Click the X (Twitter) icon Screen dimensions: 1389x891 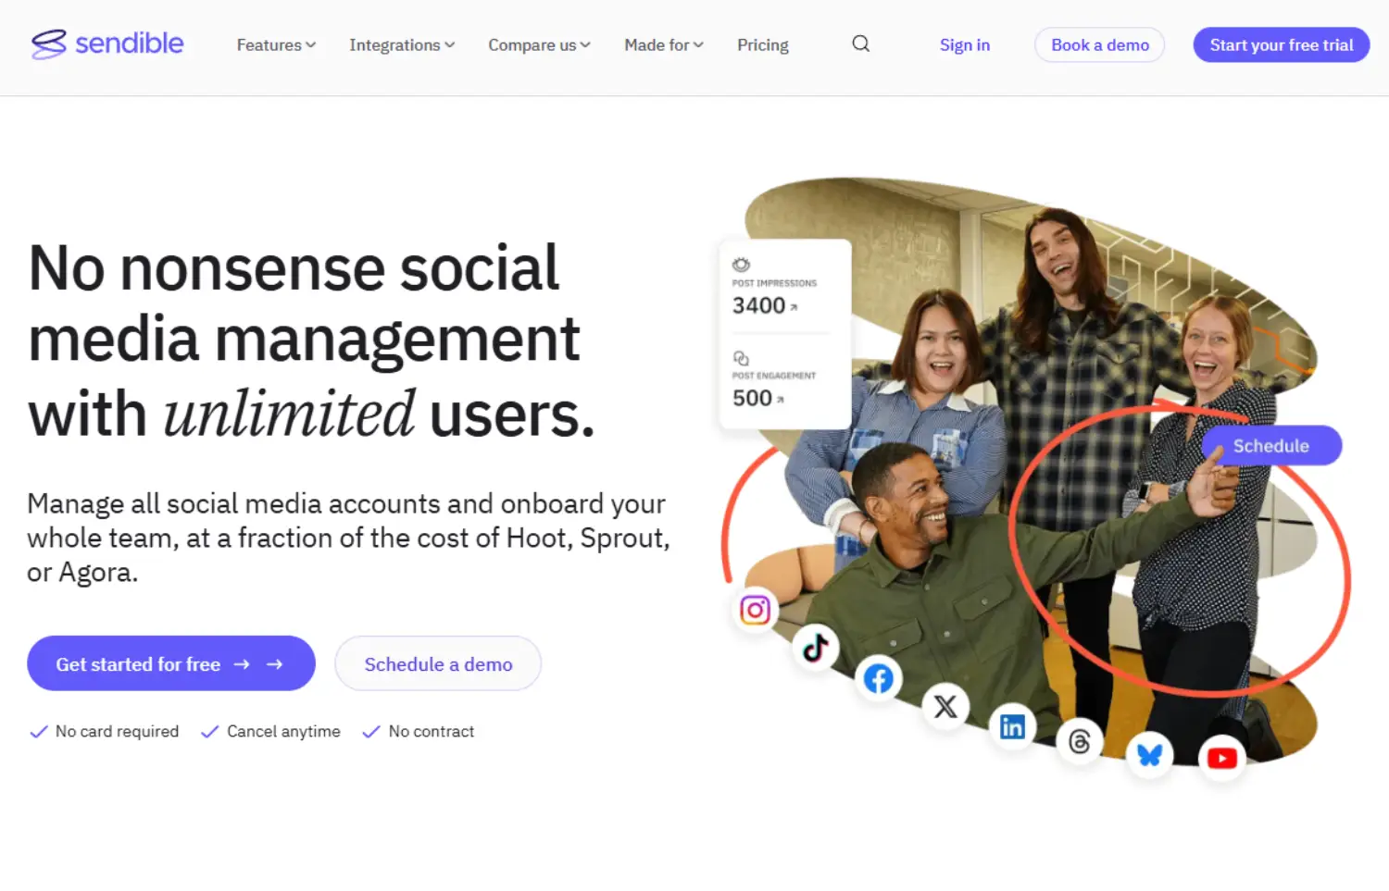tap(945, 707)
